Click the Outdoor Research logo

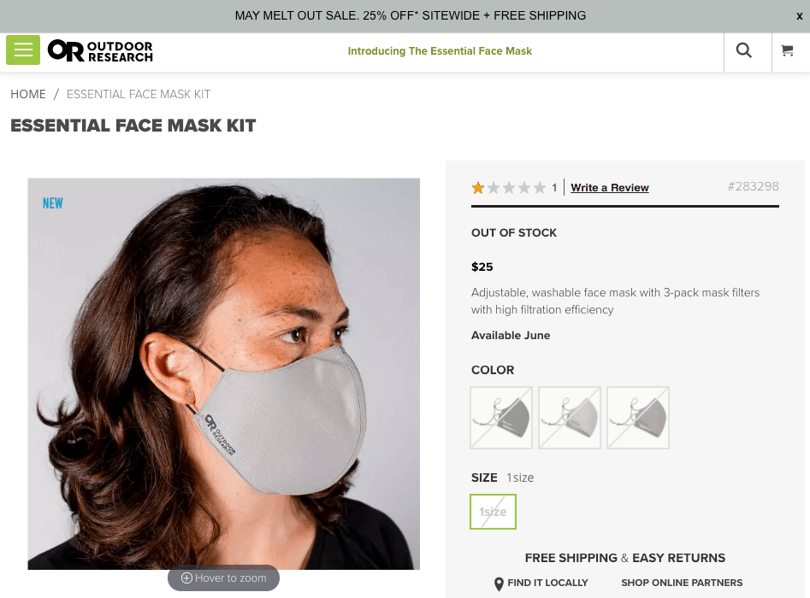[100, 51]
